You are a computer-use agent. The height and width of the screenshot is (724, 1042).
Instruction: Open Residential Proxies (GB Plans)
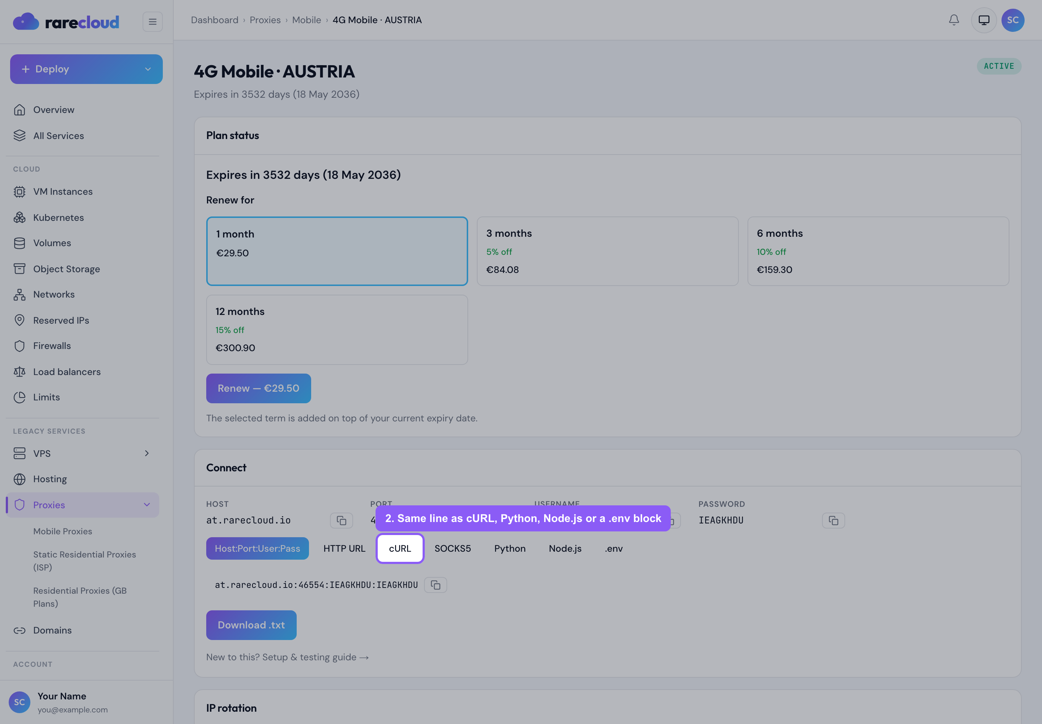pos(80,597)
